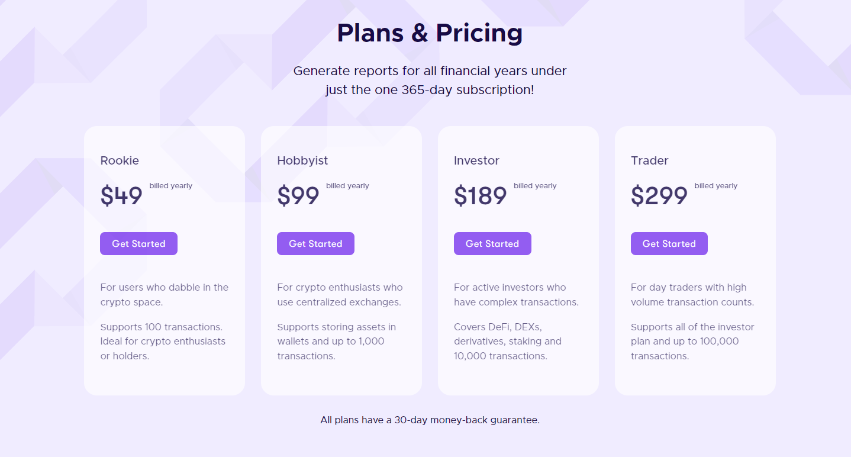Click the Plans & Pricing heading
The image size is (851, 457).
tap(430, 33)
